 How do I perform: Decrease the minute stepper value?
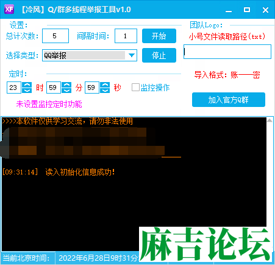tap(66, 90)
